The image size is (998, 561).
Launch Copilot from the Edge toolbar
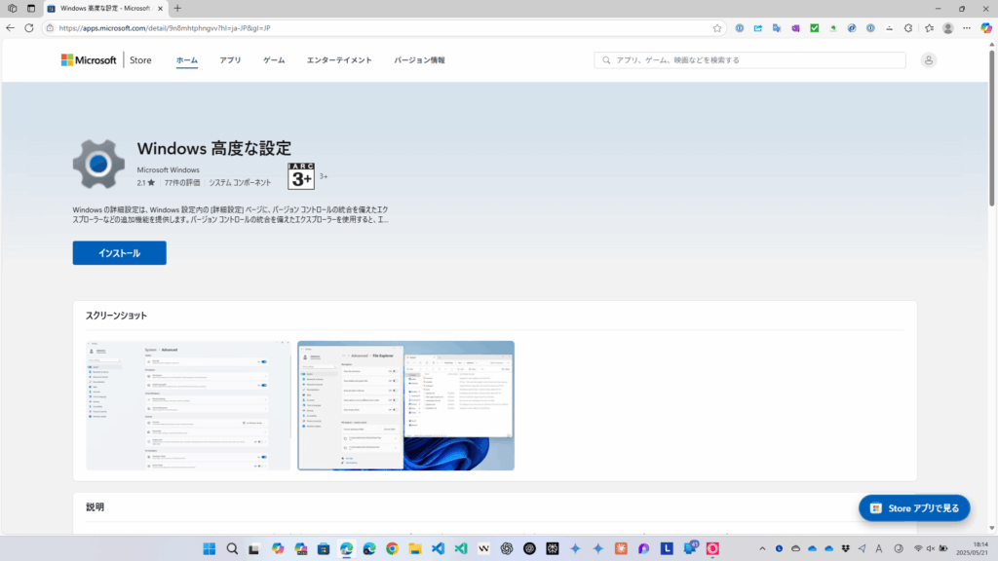tap(986, 28)
